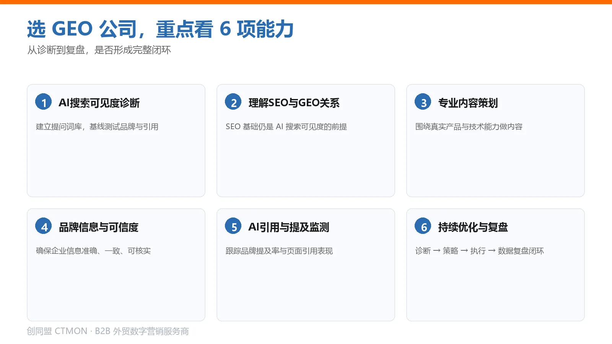Click the text SEO 基础仍是 AI 搜索可见度的前提
The image size is (612, 344).
pyautogui.click(x=286, y=127)
